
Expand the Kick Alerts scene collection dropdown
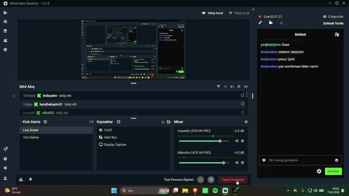(x=20, y=122)
